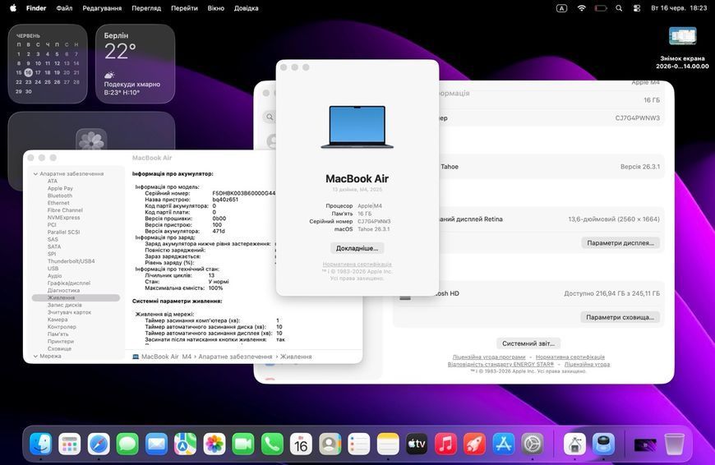This screenshot has width=715, height=465.
Task: Click the Параметри сховища… button
Action: 620,317
